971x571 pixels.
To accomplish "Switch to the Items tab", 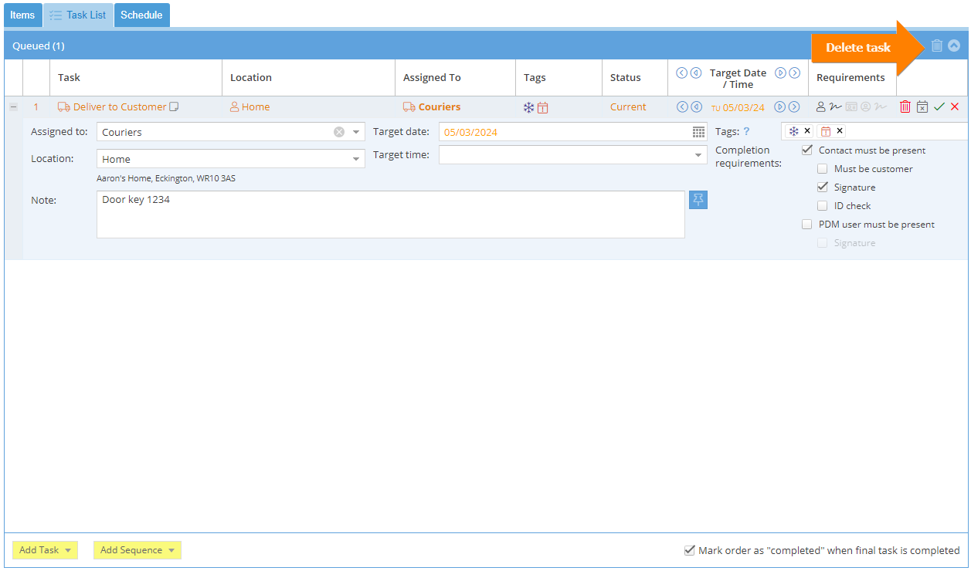I will tap(22, 15).
